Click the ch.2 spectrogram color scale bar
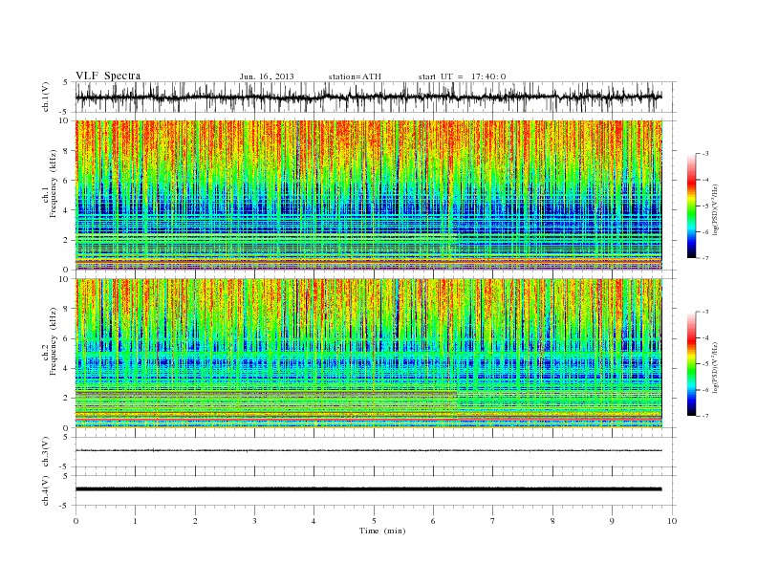The height and width of the screenshot is (585, 757). click(692, 363)
